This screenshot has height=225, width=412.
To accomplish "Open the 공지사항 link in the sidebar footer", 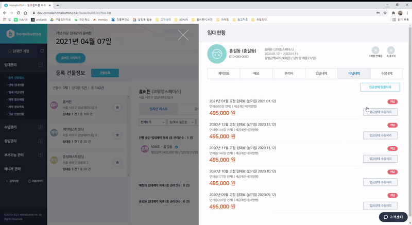I will coord(12,181).
